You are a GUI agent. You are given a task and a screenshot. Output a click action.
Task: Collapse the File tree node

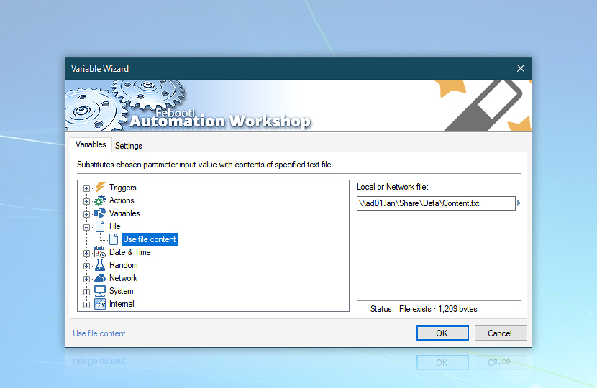[x=87, y=227]
